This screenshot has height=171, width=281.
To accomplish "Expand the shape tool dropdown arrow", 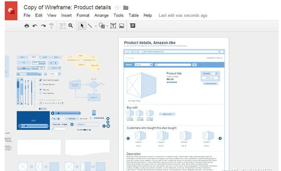I will click(x=107, y=26).
